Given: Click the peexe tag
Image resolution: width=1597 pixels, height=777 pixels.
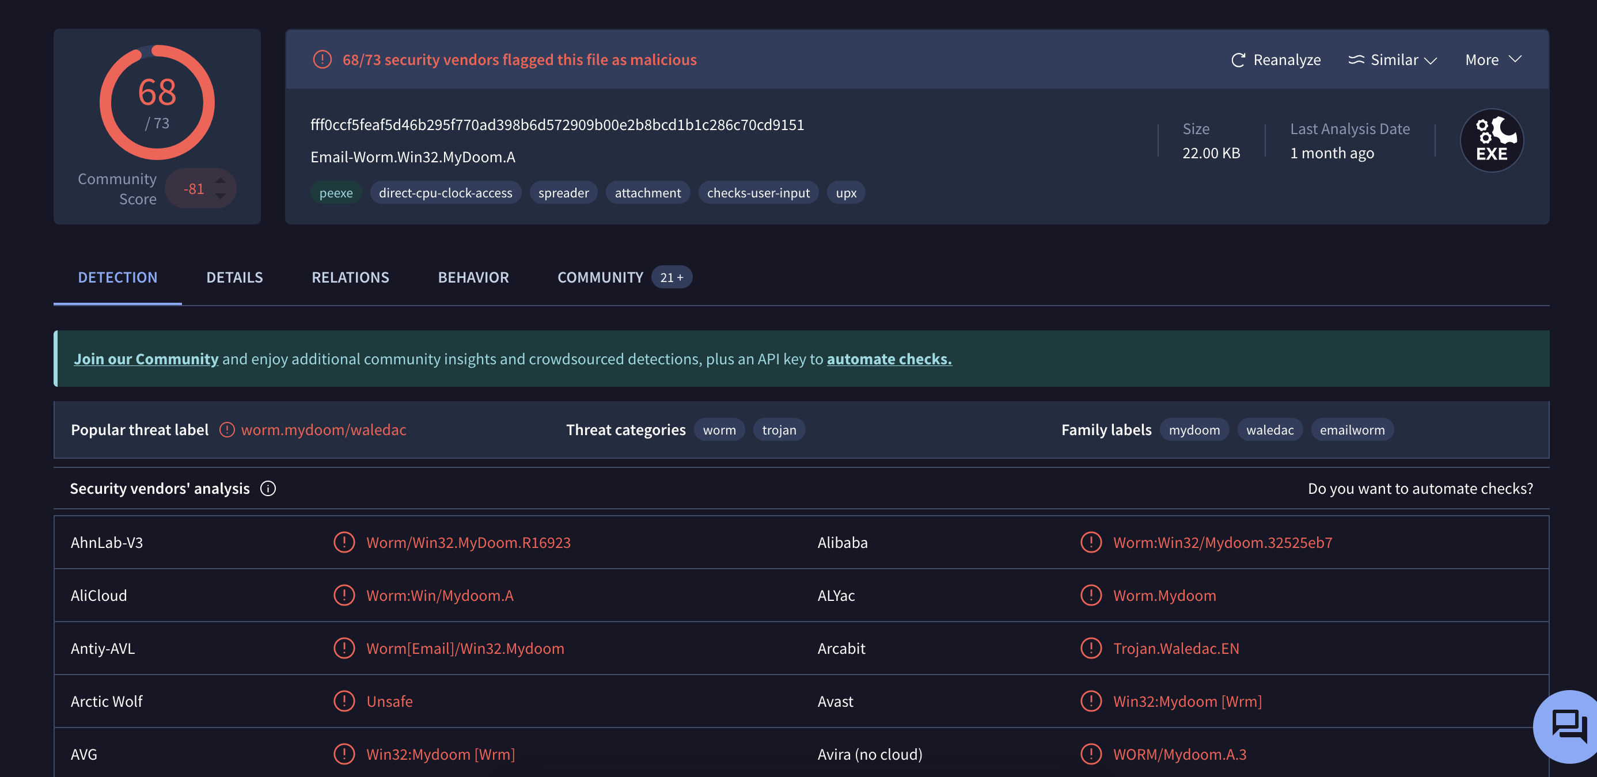Looking at the screenshot, I should (336, 193).
